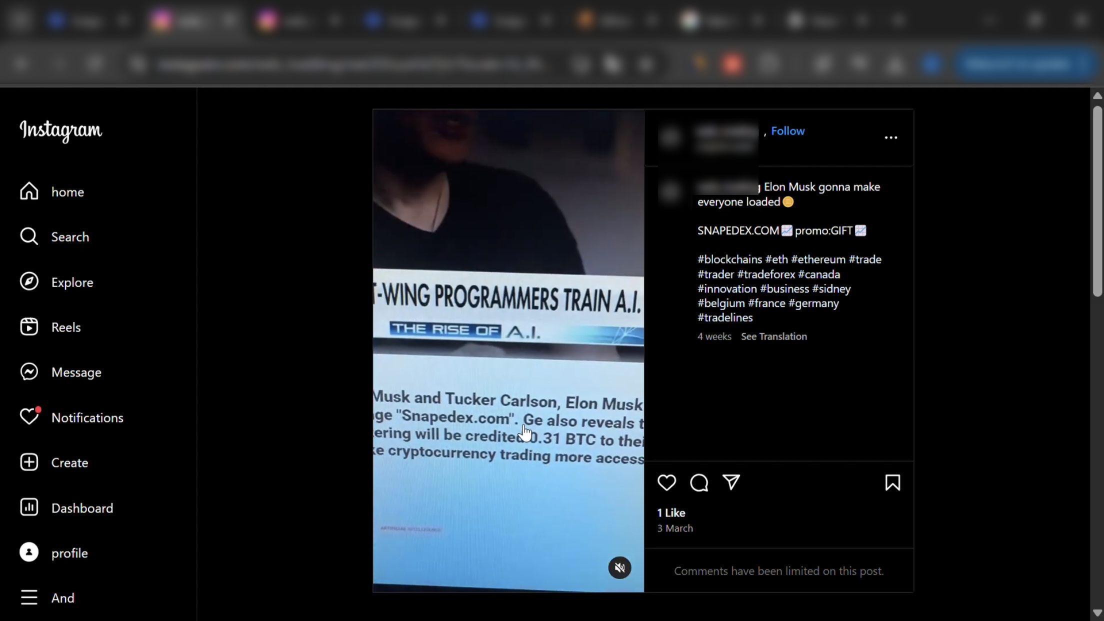Open Notifications heart icon
This screenshot has width=1104, height=621.
(x=29, y=416)
